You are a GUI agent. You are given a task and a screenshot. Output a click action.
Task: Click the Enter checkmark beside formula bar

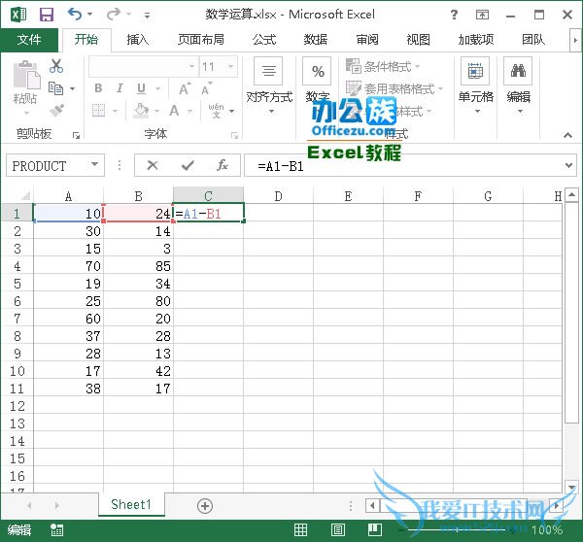pos(187,166)
